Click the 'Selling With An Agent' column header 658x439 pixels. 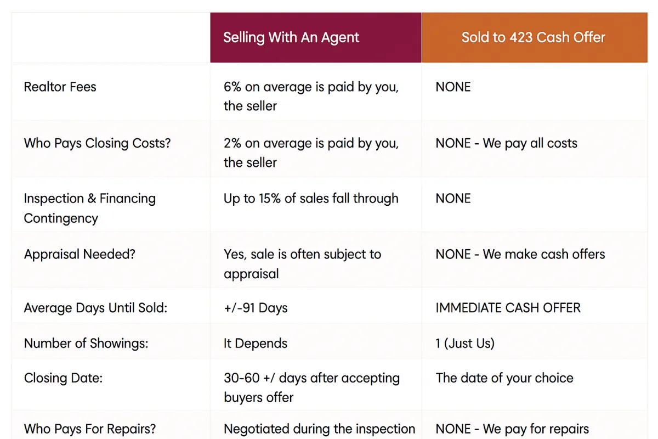point(316,37)
